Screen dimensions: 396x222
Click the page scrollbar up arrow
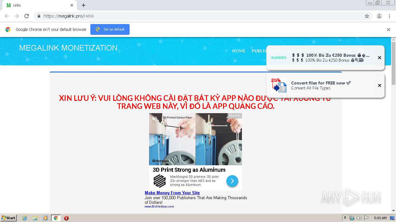(394, 40)
